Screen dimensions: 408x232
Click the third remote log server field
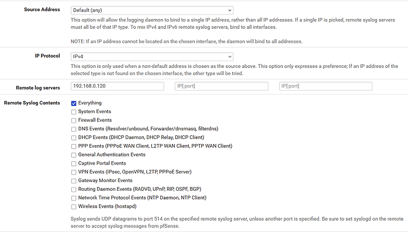tap(325, 86)
